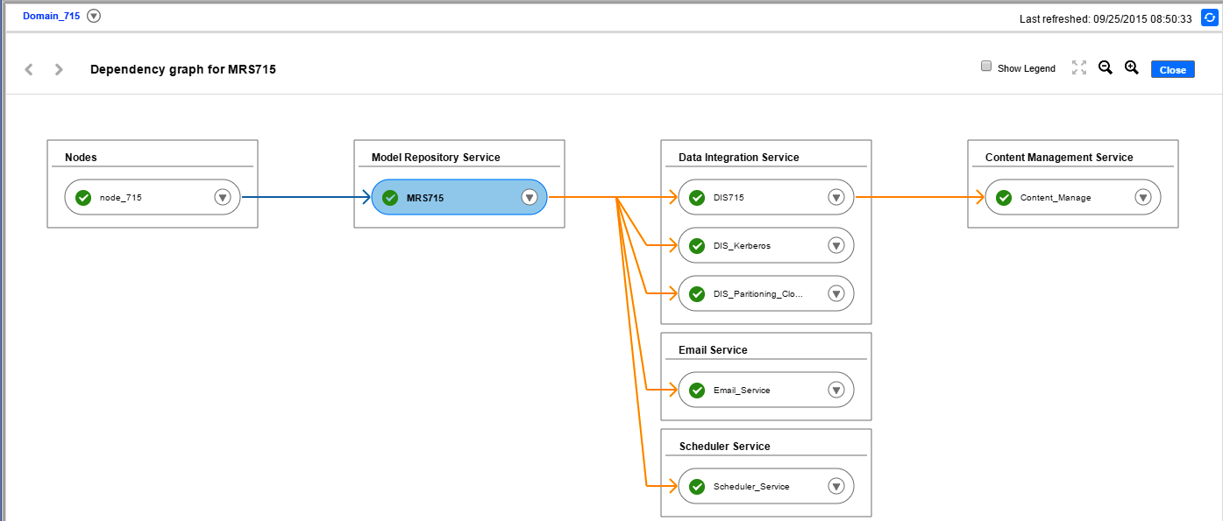This screenshot has width=1223, height=521.
Task: Open the Content_Manage node dropdown arrow
Action: click(x=1142, y=198)
